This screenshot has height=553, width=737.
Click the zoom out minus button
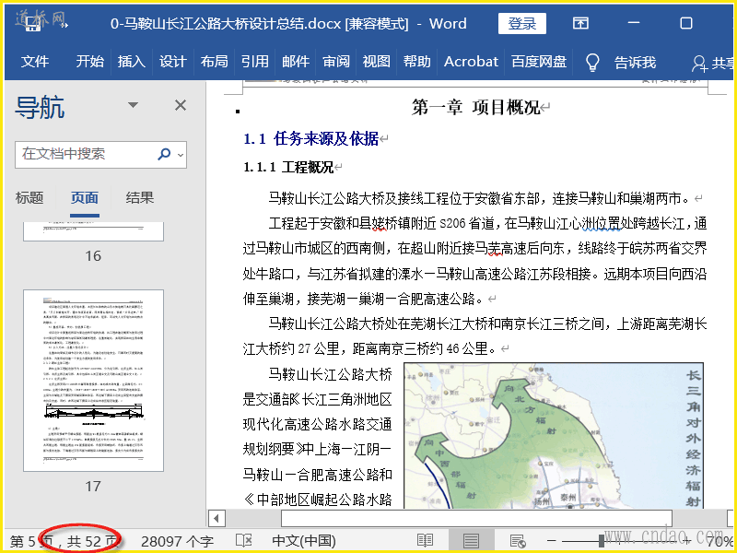[x=552, y=541]
